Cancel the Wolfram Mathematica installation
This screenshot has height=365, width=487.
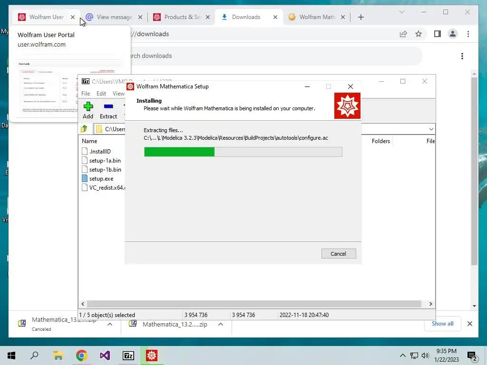pos(339,254)
